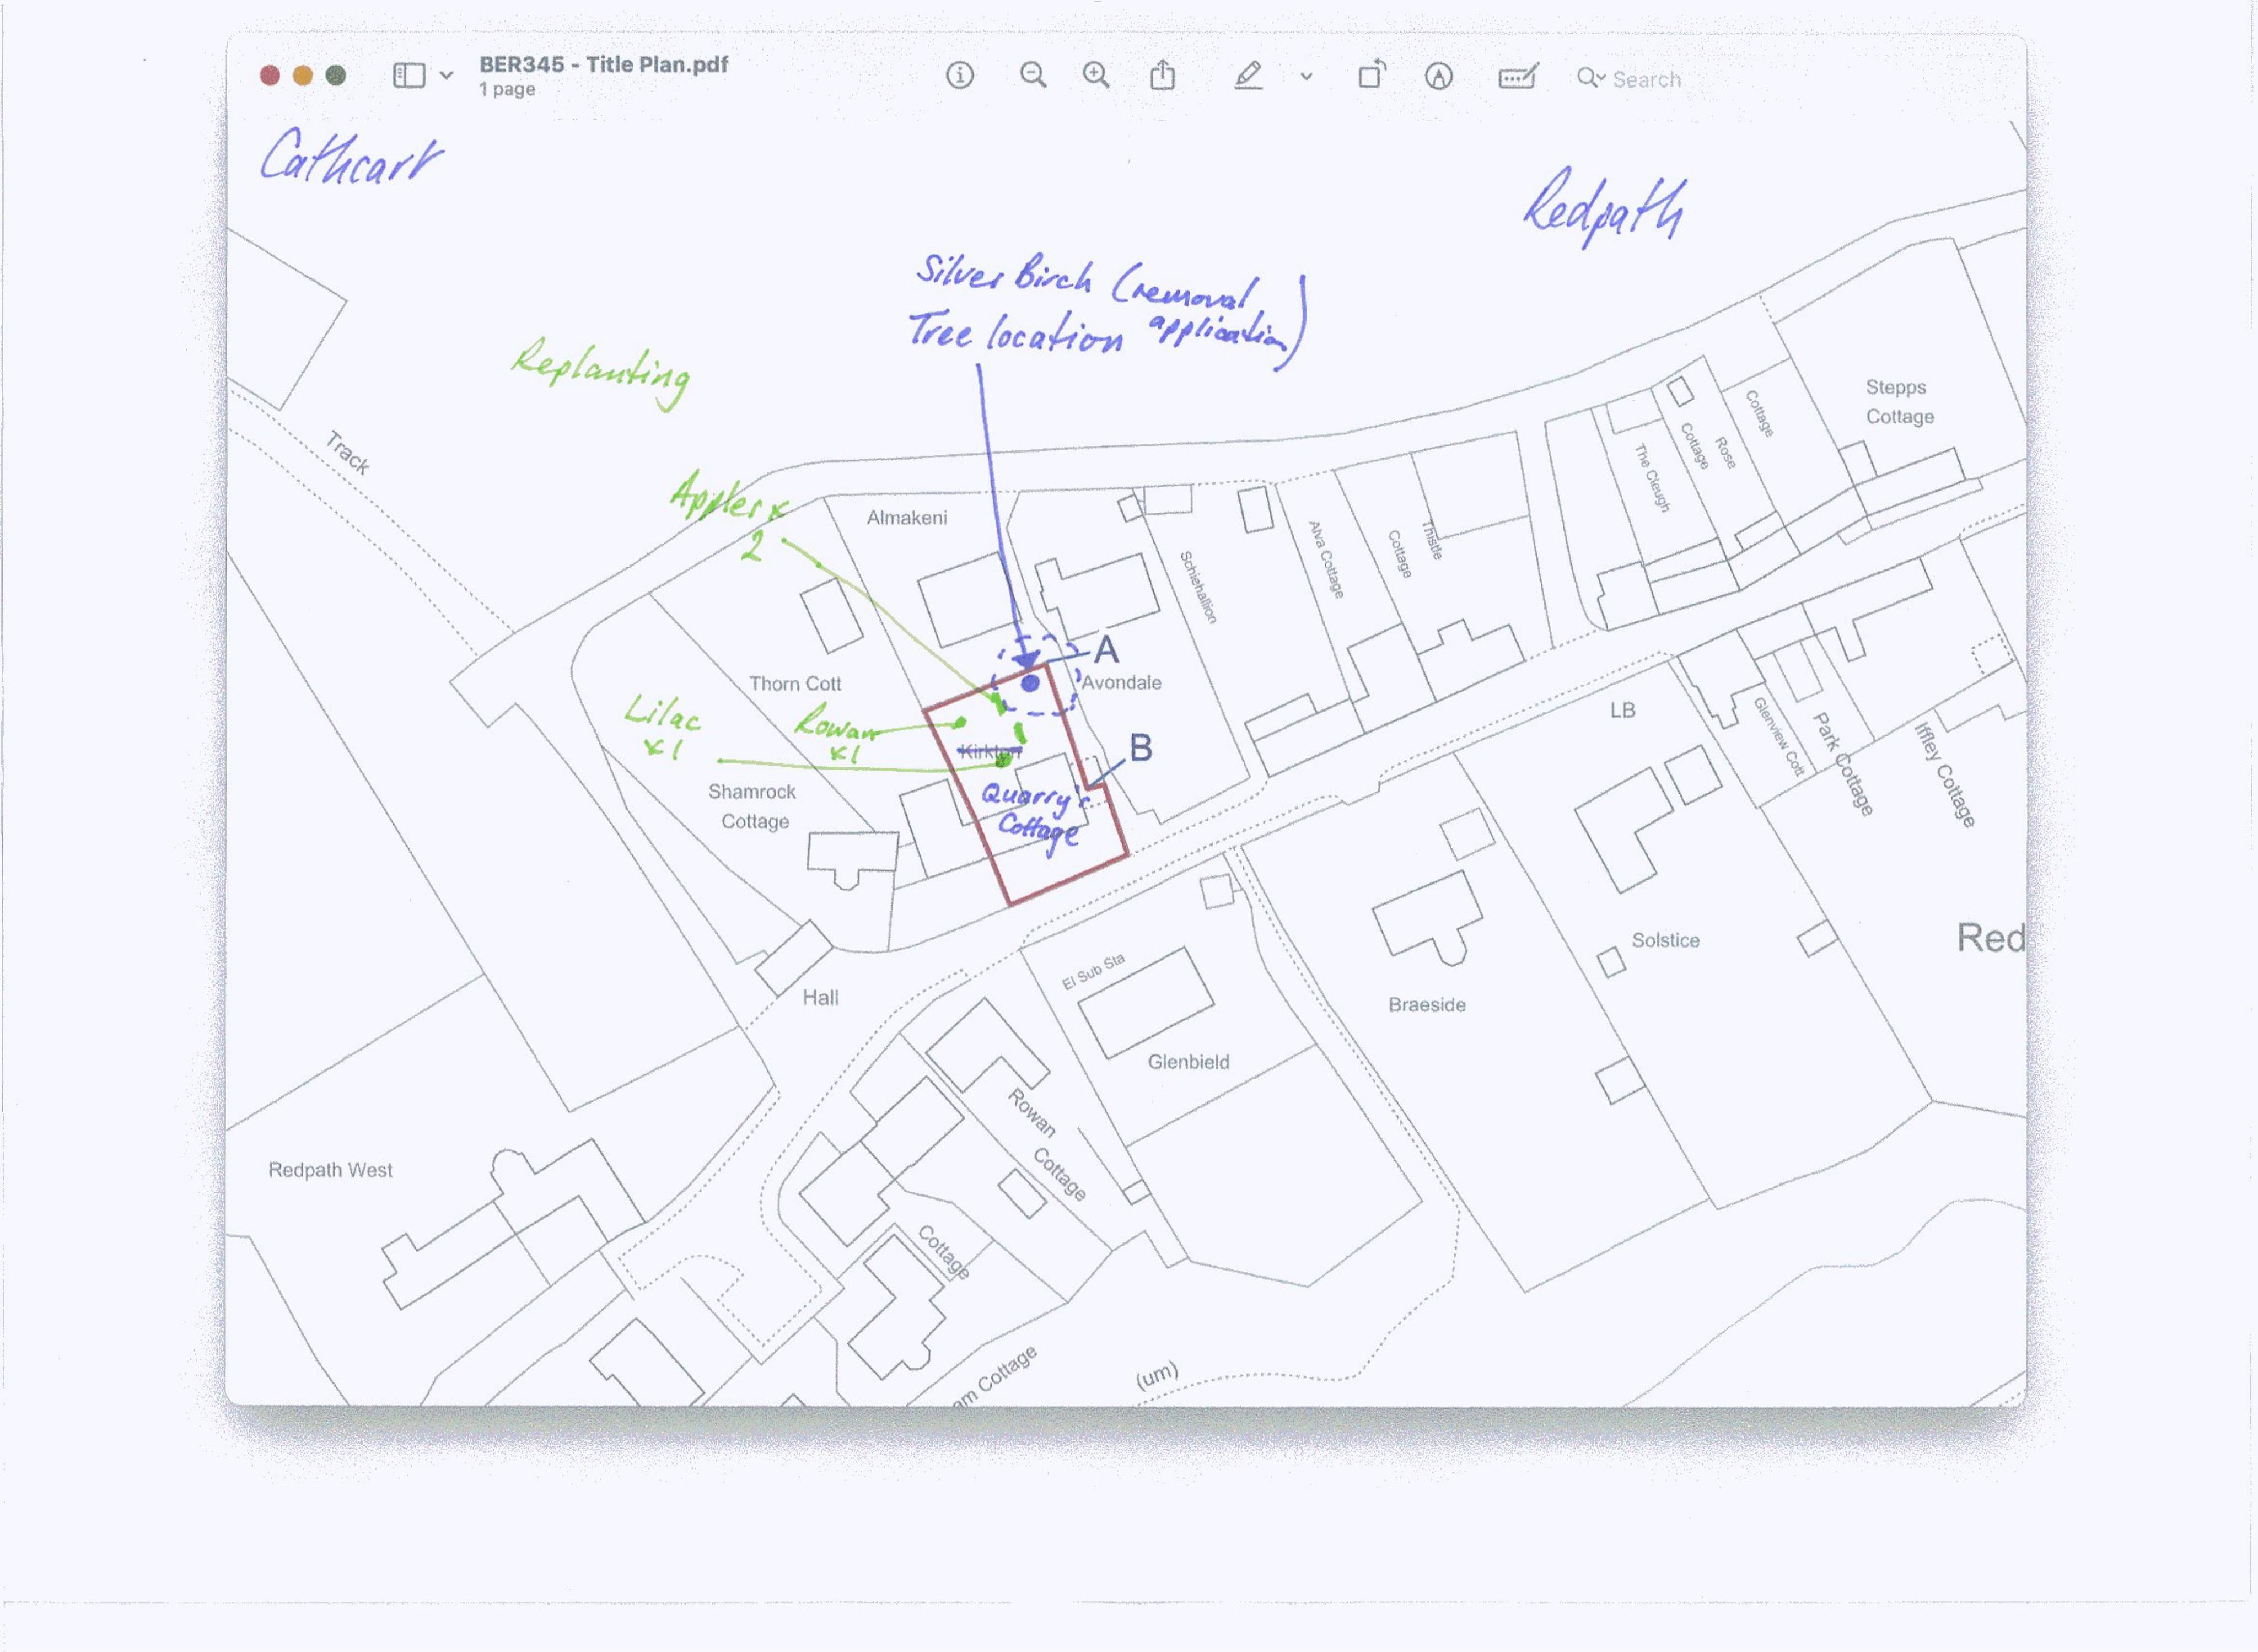
Task: Click the 'Schiehallion' rotated label
Action: coord(1198,588)
